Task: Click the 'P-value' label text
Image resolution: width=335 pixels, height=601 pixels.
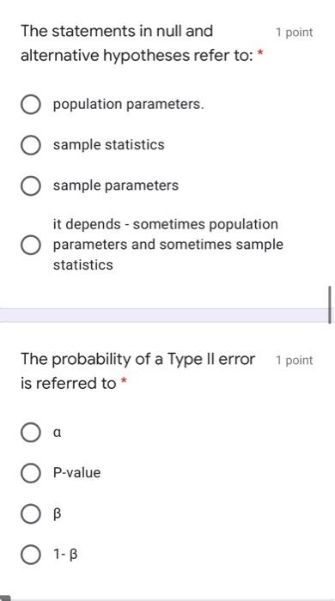Action: 77,472
